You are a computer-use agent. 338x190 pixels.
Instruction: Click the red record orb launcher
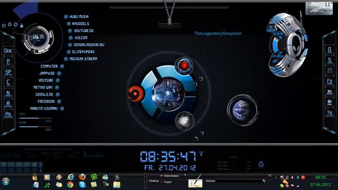184,65
